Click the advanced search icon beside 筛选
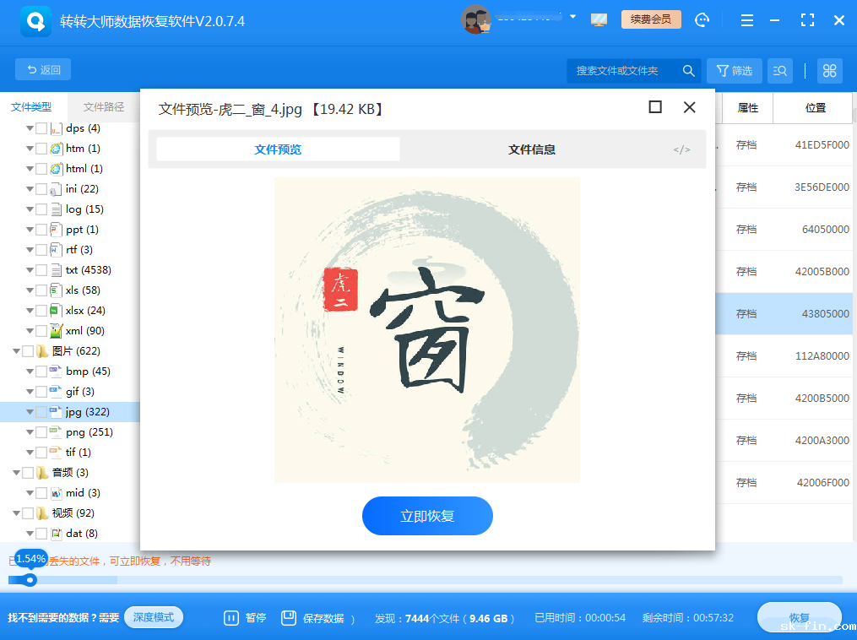 coord(779,71)
